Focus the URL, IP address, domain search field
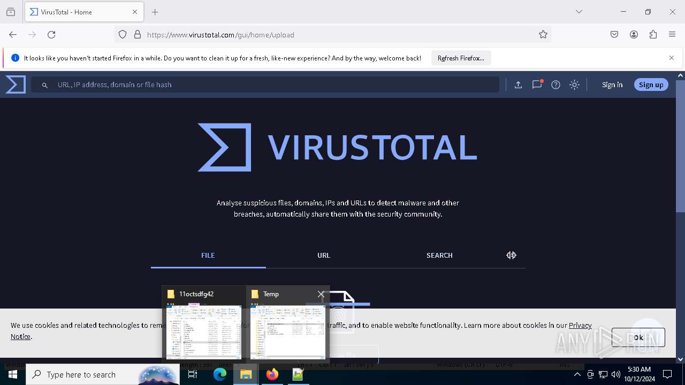The image size is (685, 385). pyautogui.click(x=265, y=84)
